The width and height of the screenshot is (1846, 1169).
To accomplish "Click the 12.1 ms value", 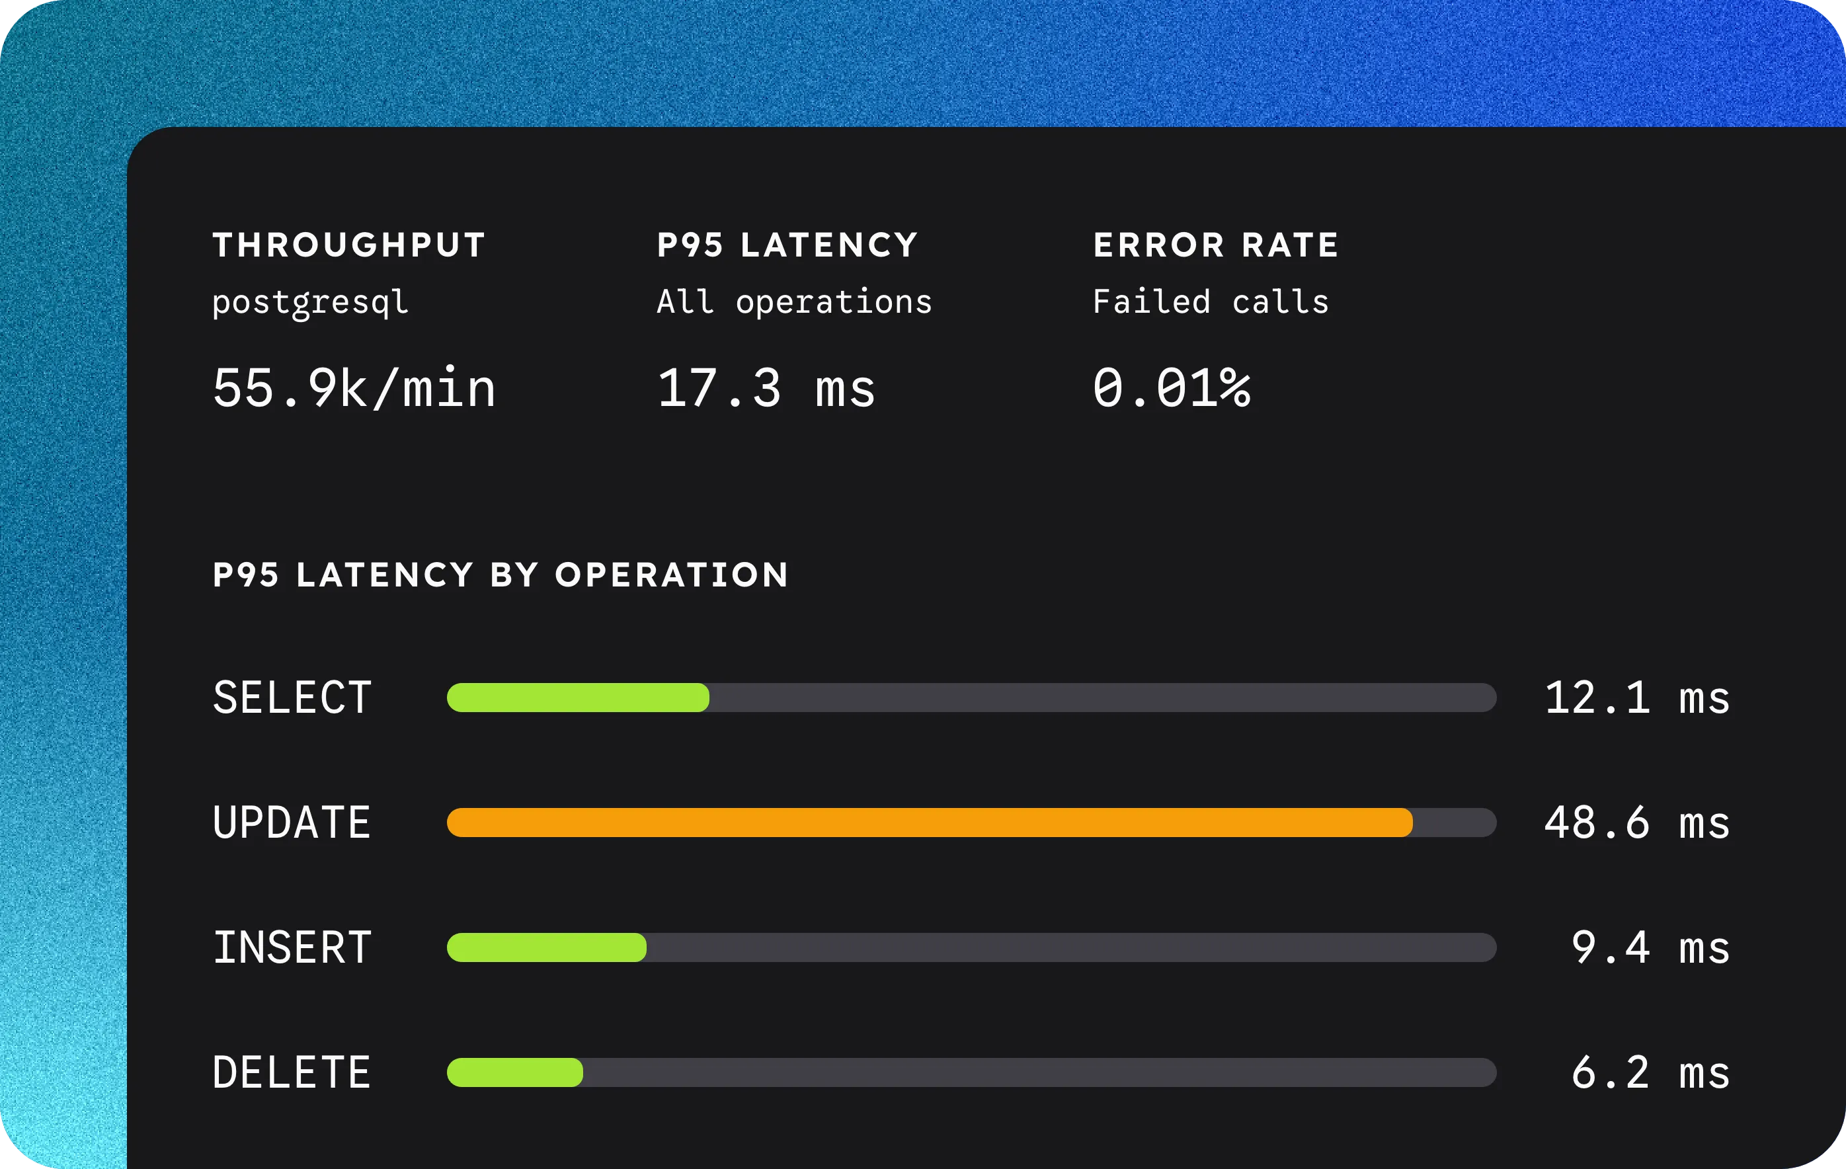I will 1638,698.
